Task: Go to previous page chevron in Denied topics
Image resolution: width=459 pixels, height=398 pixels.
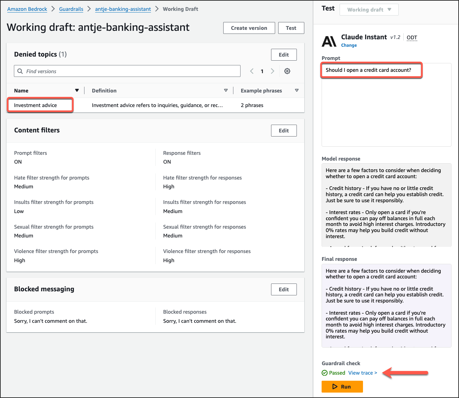Action: point(252,71)
